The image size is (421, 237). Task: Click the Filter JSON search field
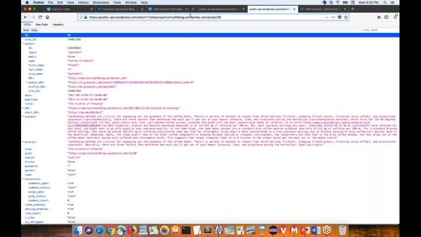tap(379, 30)
